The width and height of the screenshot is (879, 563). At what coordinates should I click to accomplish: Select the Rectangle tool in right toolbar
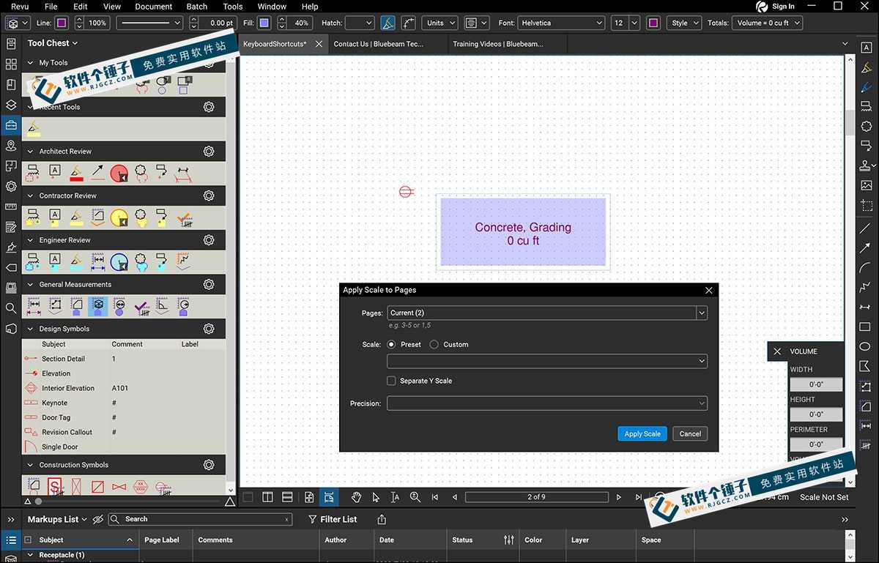866,327
